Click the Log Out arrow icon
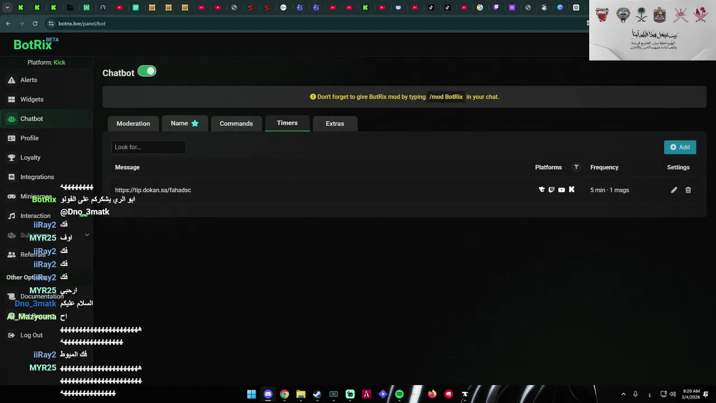The width and height of the screenshot is (716, 403). click(x=11, y=335)
